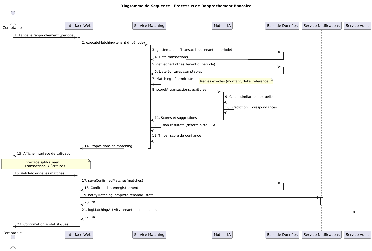The image size is (372, 251).
Task: Select the top Service Audit participant box
Action: pyautogui.click(x=357, y=26)
